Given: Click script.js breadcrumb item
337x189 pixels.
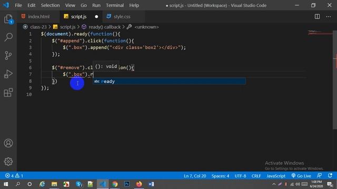Looking at the screenshot, I should click(x=67, y=27).
